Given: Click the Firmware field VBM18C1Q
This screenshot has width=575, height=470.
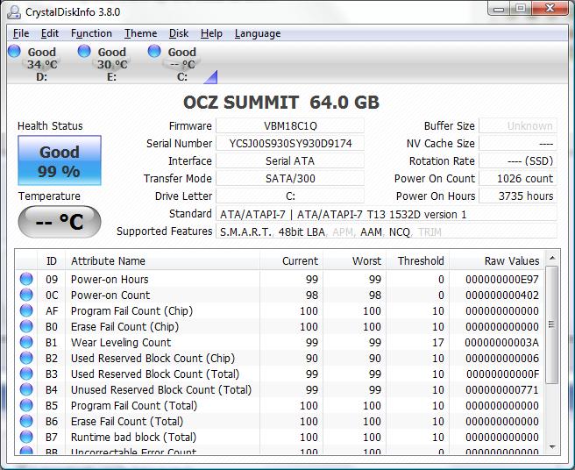Looking at the screenshot, I should pos(290,126).
